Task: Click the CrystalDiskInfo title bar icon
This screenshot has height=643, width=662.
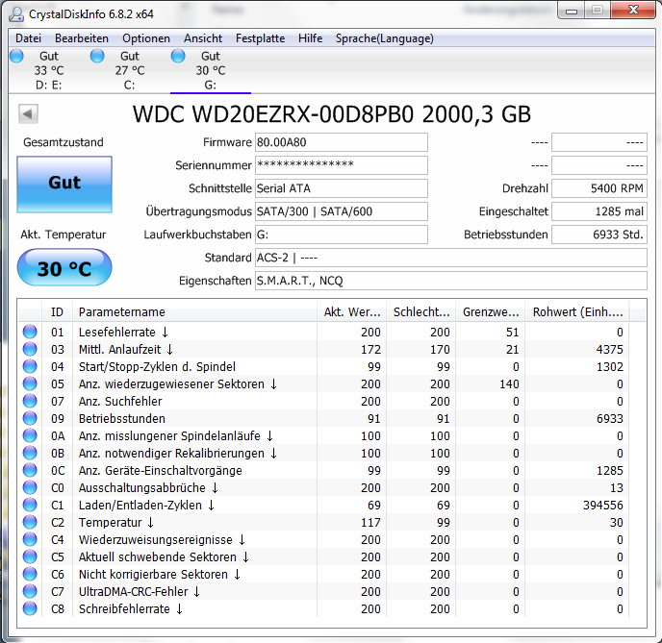Action: point(16,13)
